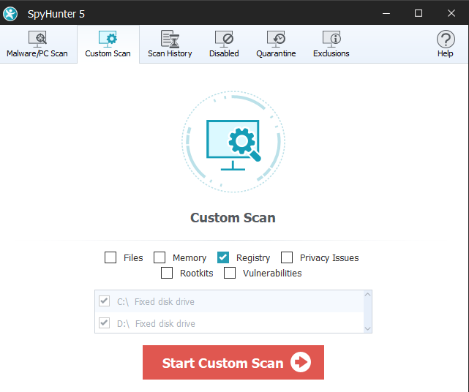469x392 pixels.
Task: Click the SpyHunter logo in title bar
Action: (11, 13)
